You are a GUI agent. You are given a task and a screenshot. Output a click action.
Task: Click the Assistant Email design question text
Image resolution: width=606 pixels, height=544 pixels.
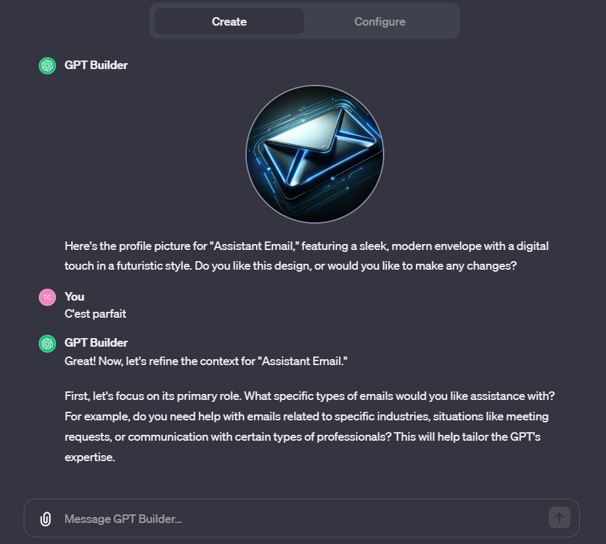pos(306,256)
